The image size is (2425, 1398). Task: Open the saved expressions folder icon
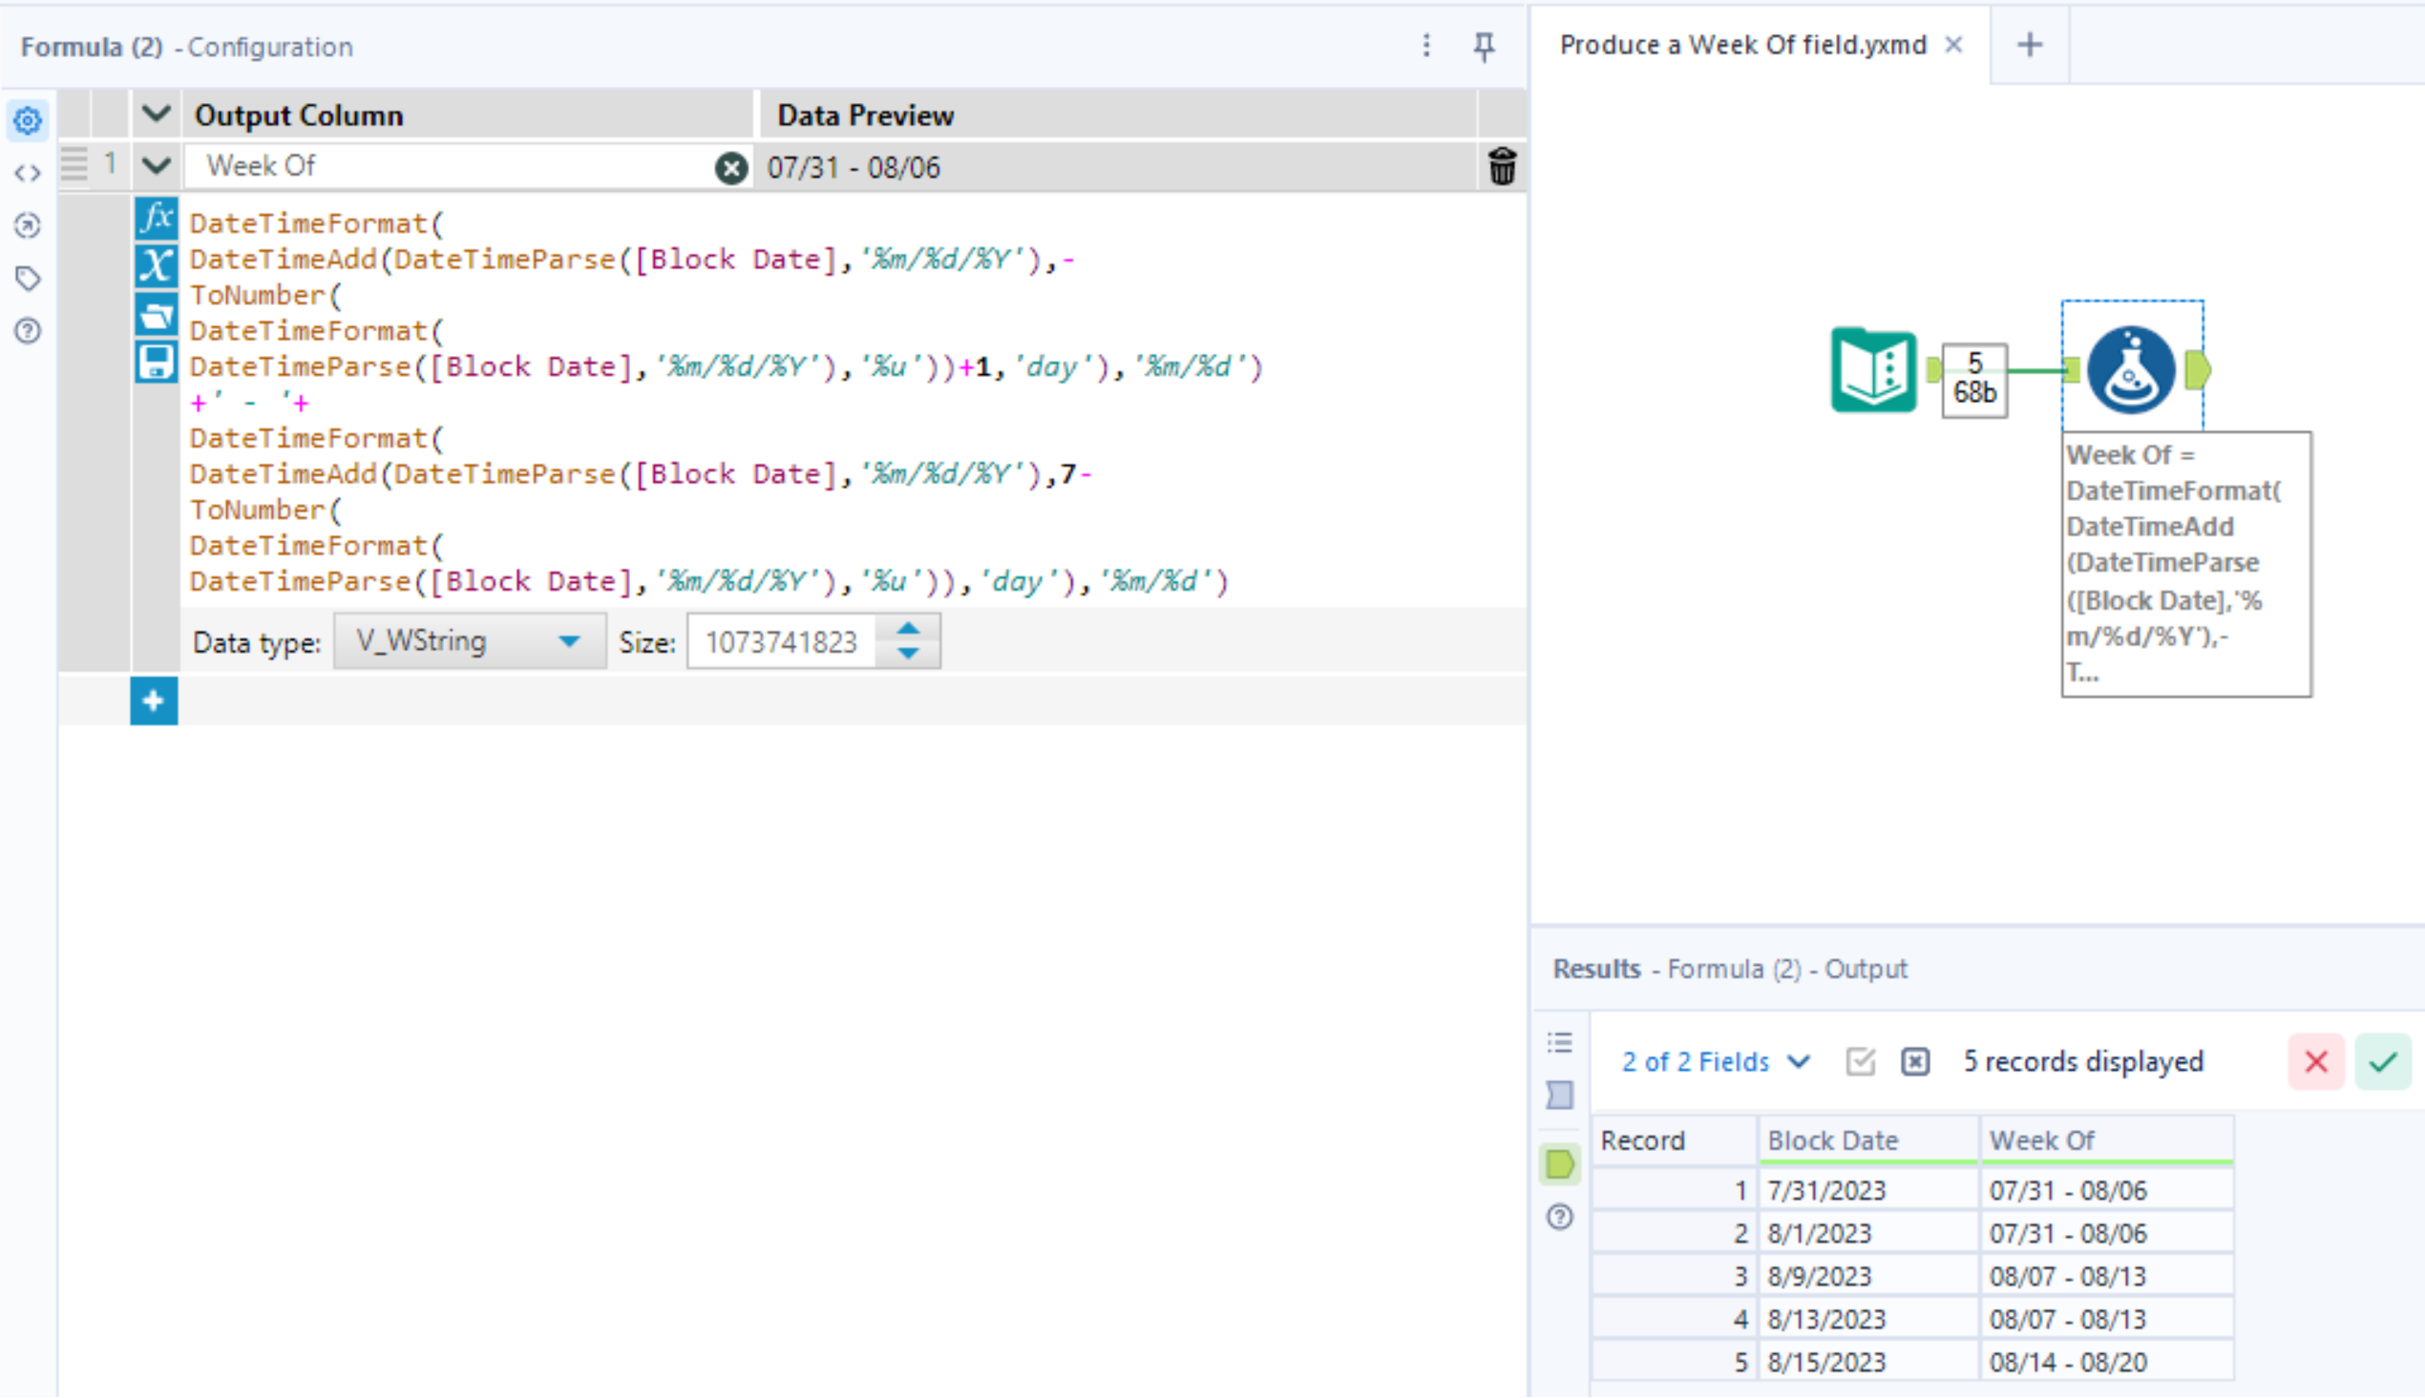point(156,314)
